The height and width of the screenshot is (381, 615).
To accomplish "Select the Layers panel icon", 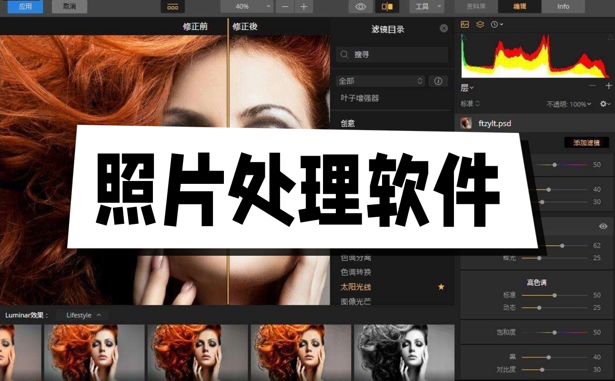I will tap(479, 24).
